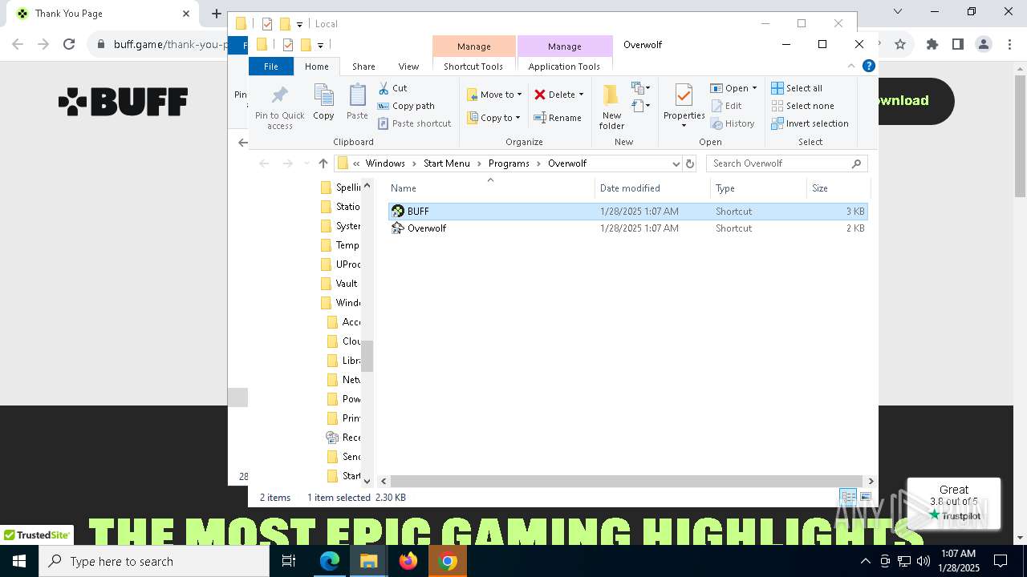Select the Vault folder in tree
The width and height of the screenshot is (1027, 577).
pyautogui.click(x=339, y=284)
